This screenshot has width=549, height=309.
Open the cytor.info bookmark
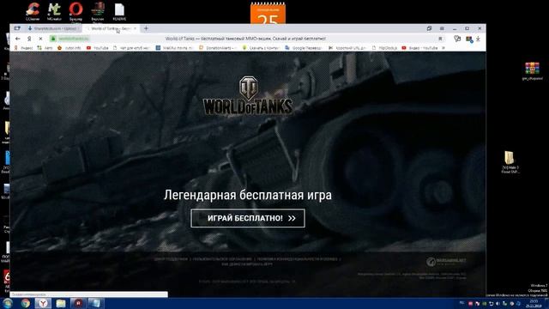pos(69,48)
